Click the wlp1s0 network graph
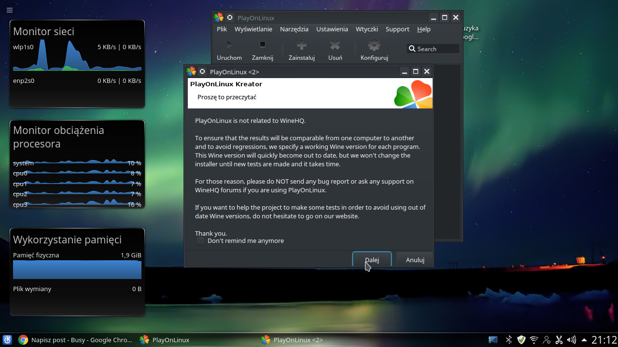The width and height of the screenshot is (618, 347). [77, 55]
